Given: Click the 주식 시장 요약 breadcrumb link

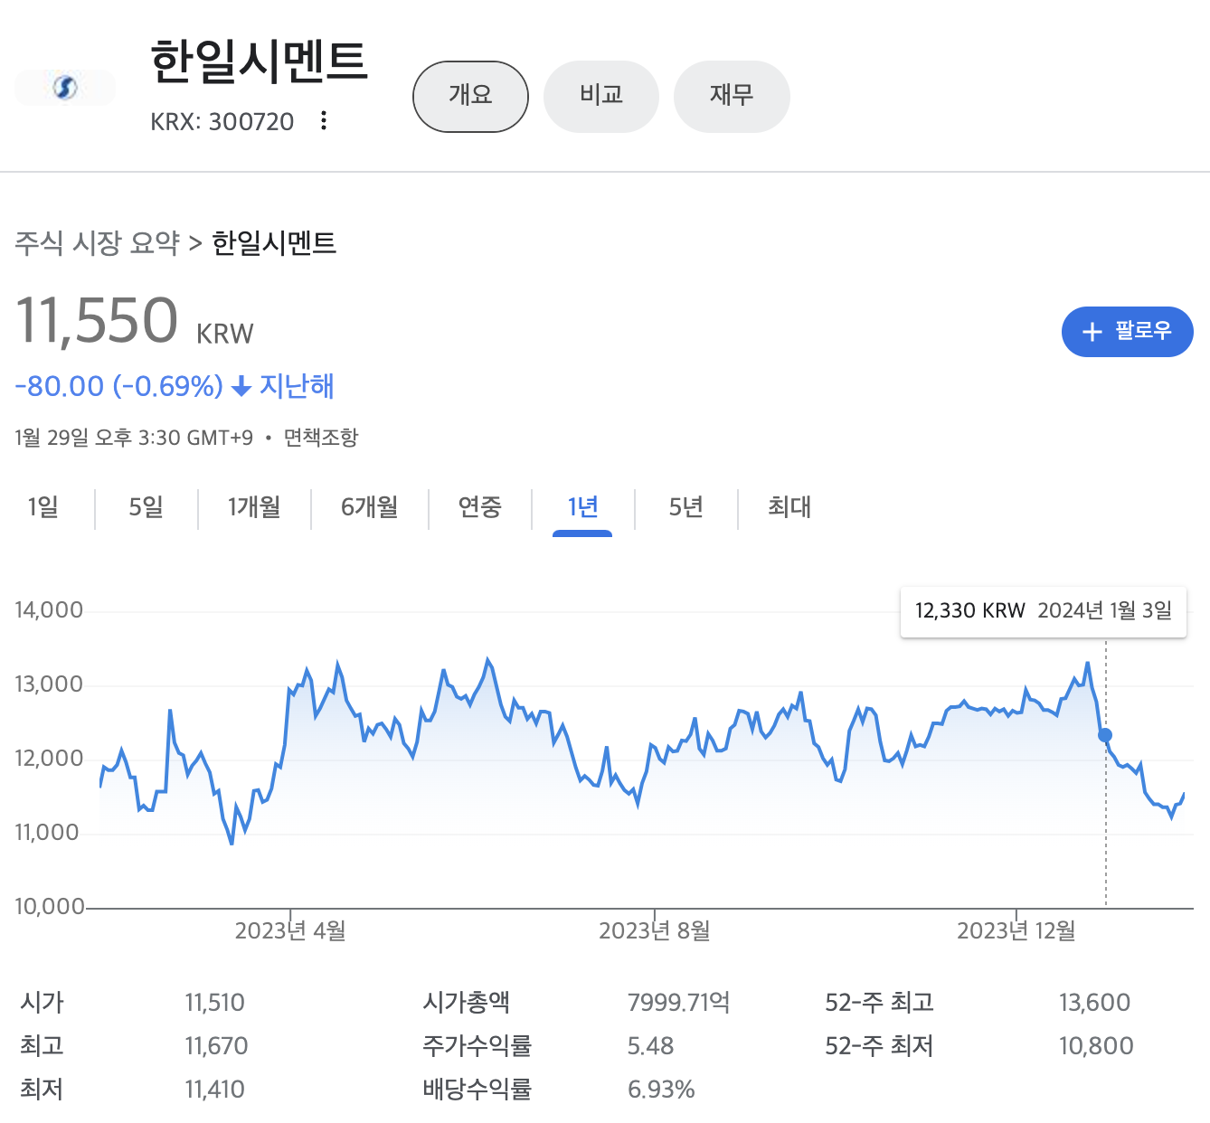Looking at the screenshot, I should click(98, 243).
